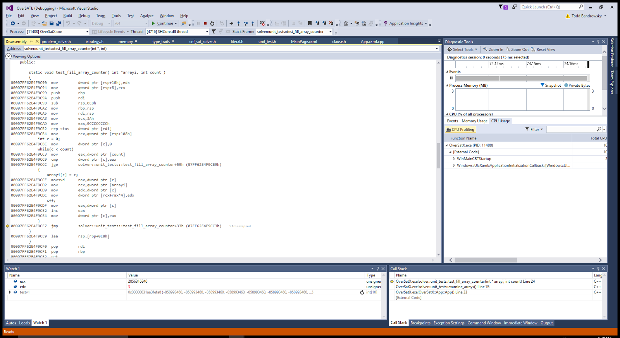Open the Filter dropdown in CPU Usage
The image size is (620, 338).
[x=534, y=129]
